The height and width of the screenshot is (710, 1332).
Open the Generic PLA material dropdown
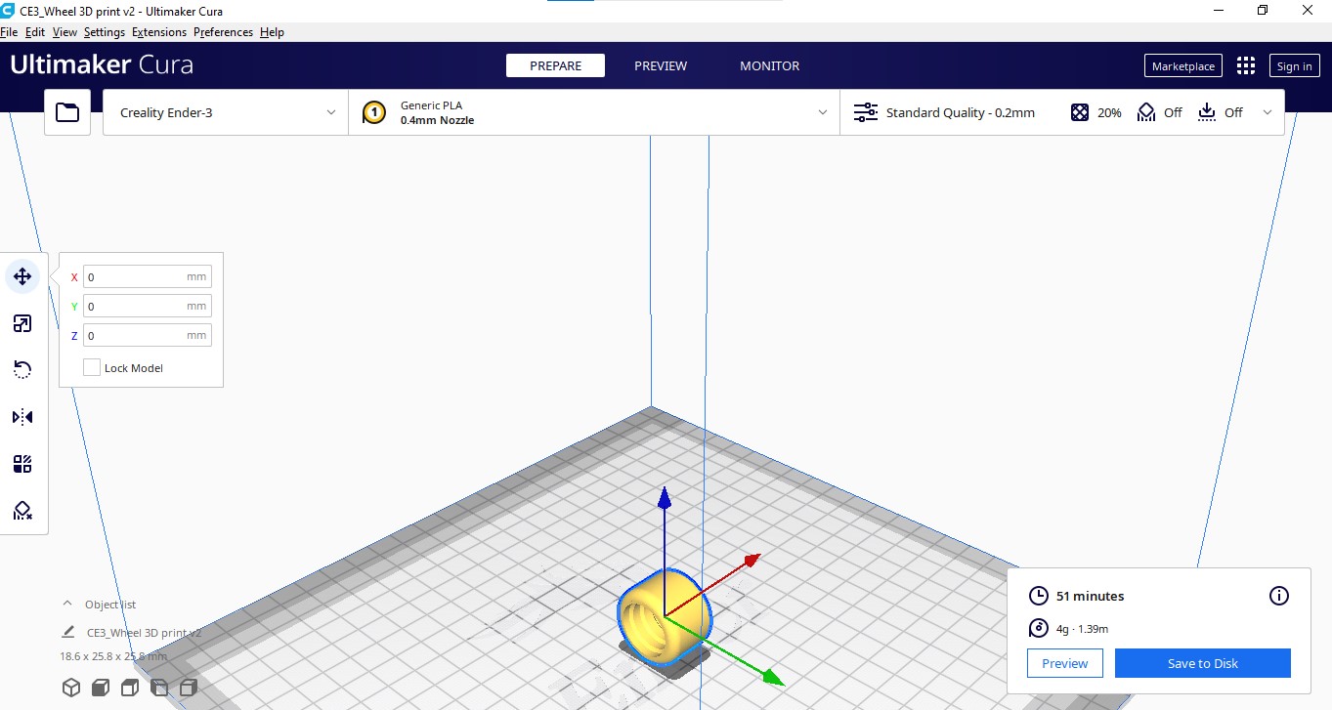(594, 112)
